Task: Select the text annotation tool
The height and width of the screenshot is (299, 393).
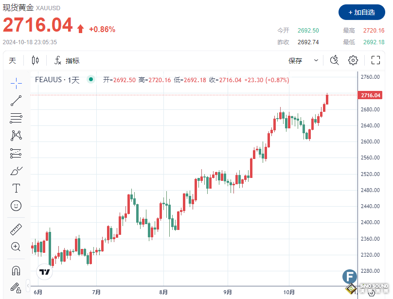Action: click(16, 188)
